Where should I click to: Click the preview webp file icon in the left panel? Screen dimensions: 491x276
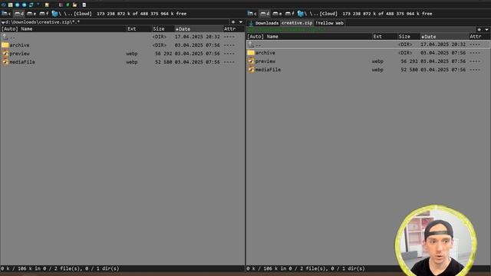tap(5, 54)
